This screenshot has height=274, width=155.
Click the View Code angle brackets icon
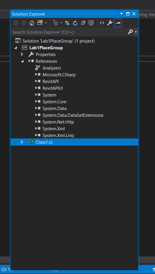(102, 23)
